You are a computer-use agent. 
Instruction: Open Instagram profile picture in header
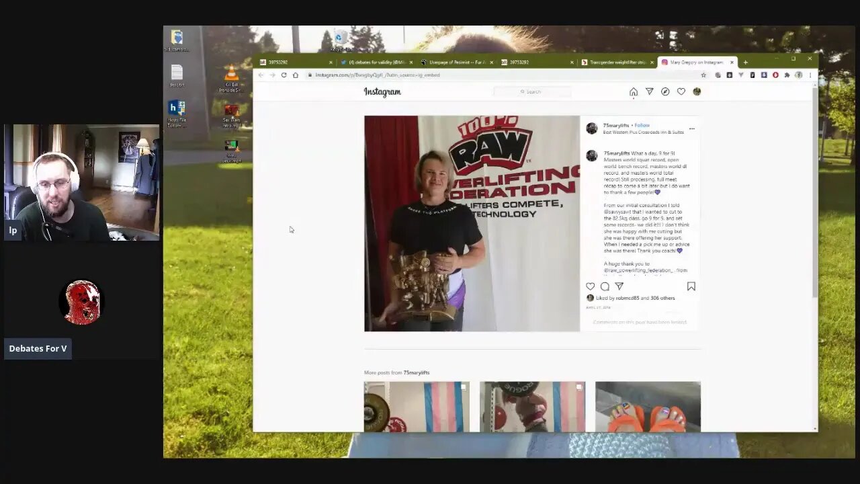coord(697,91)
